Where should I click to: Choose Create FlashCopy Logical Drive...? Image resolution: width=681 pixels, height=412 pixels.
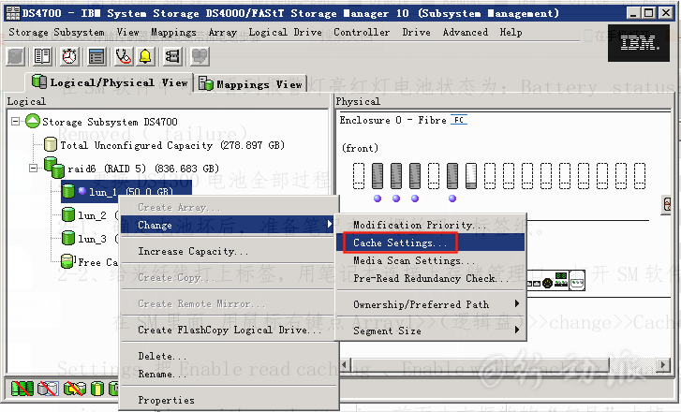click(227, 330)
